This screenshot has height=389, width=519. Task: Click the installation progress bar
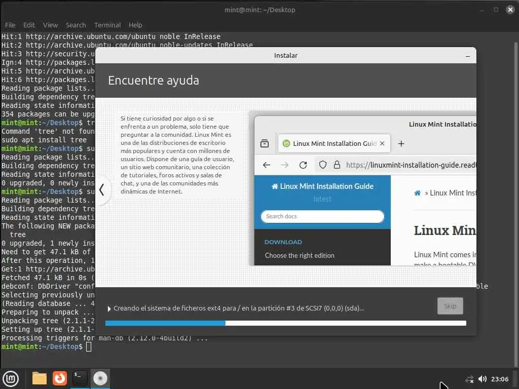click(286, 323)
